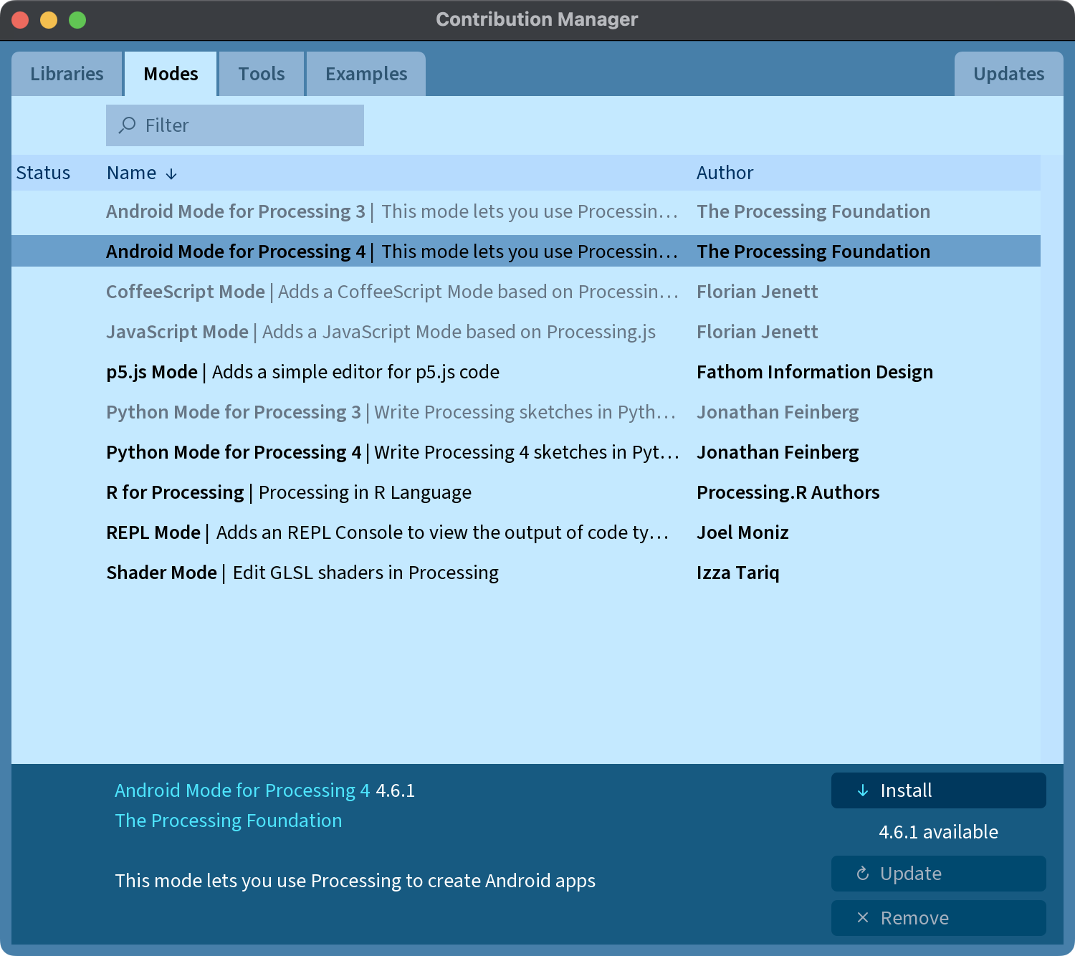Click author Joel Moniz
The width and height of the screenshot is (1075, 956).
pos(742,532)
